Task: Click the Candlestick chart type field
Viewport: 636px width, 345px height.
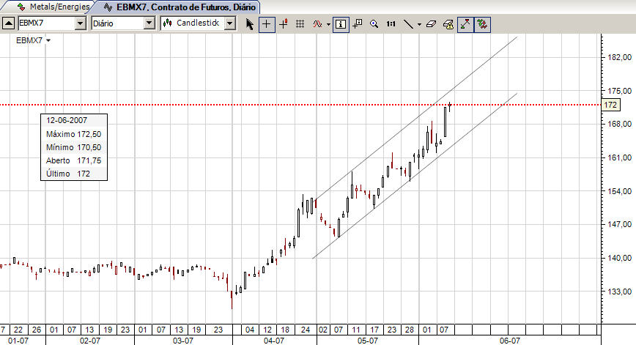Action: point(193,23)
